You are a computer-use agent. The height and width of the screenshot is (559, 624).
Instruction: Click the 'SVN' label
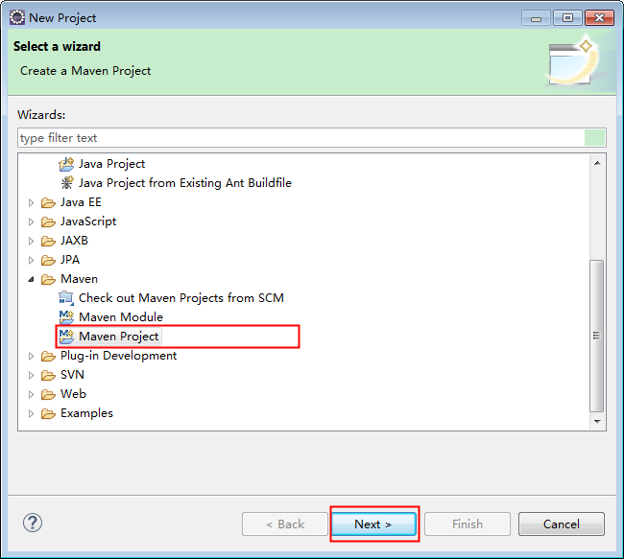click(72, 375)
